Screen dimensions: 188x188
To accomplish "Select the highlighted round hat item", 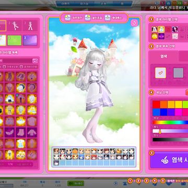I will pyautogui.click(x=21, y=88).
